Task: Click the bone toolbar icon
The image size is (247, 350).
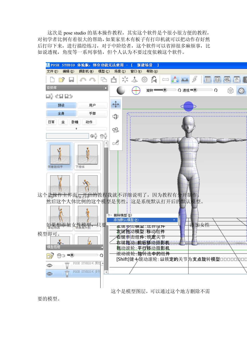Action: click(166, 79)
